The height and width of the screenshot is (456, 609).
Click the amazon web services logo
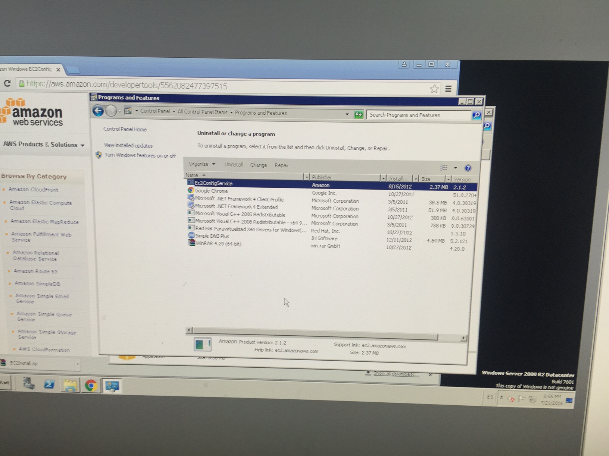coord(32,113)
